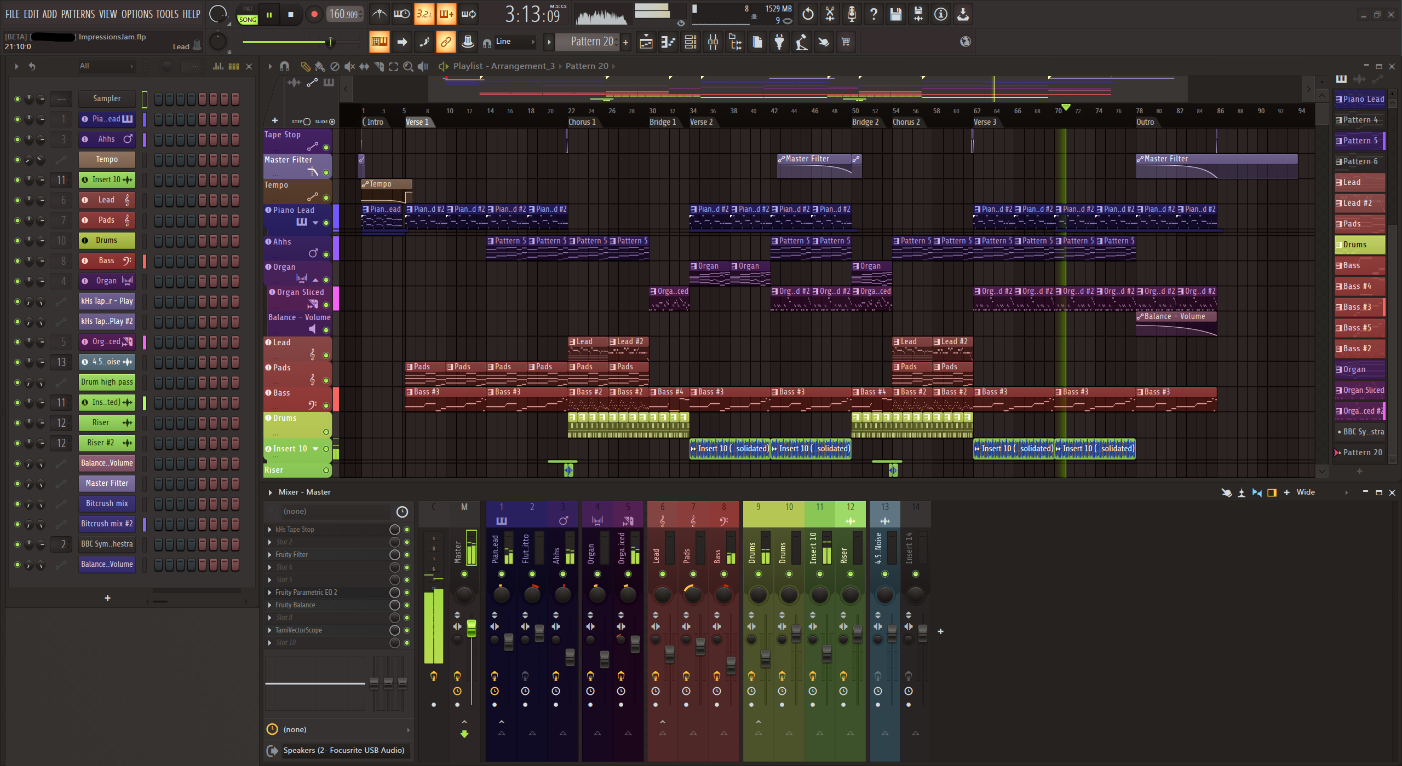The image size is (1402, 766).
Task: Click the scissors cut icon in top toolbar
Action: tap(830, 14)
